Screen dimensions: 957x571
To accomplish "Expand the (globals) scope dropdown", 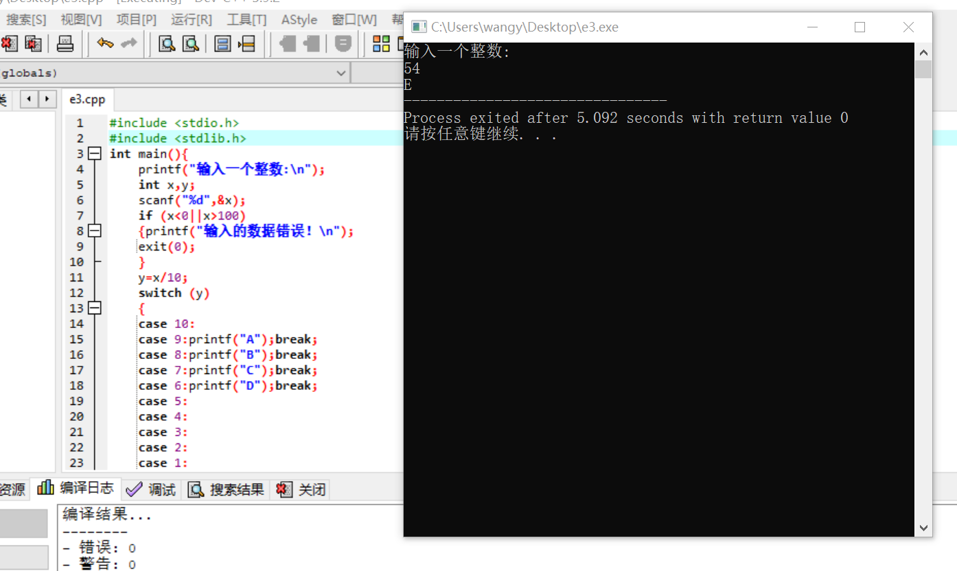I will [x=341, y=73].
